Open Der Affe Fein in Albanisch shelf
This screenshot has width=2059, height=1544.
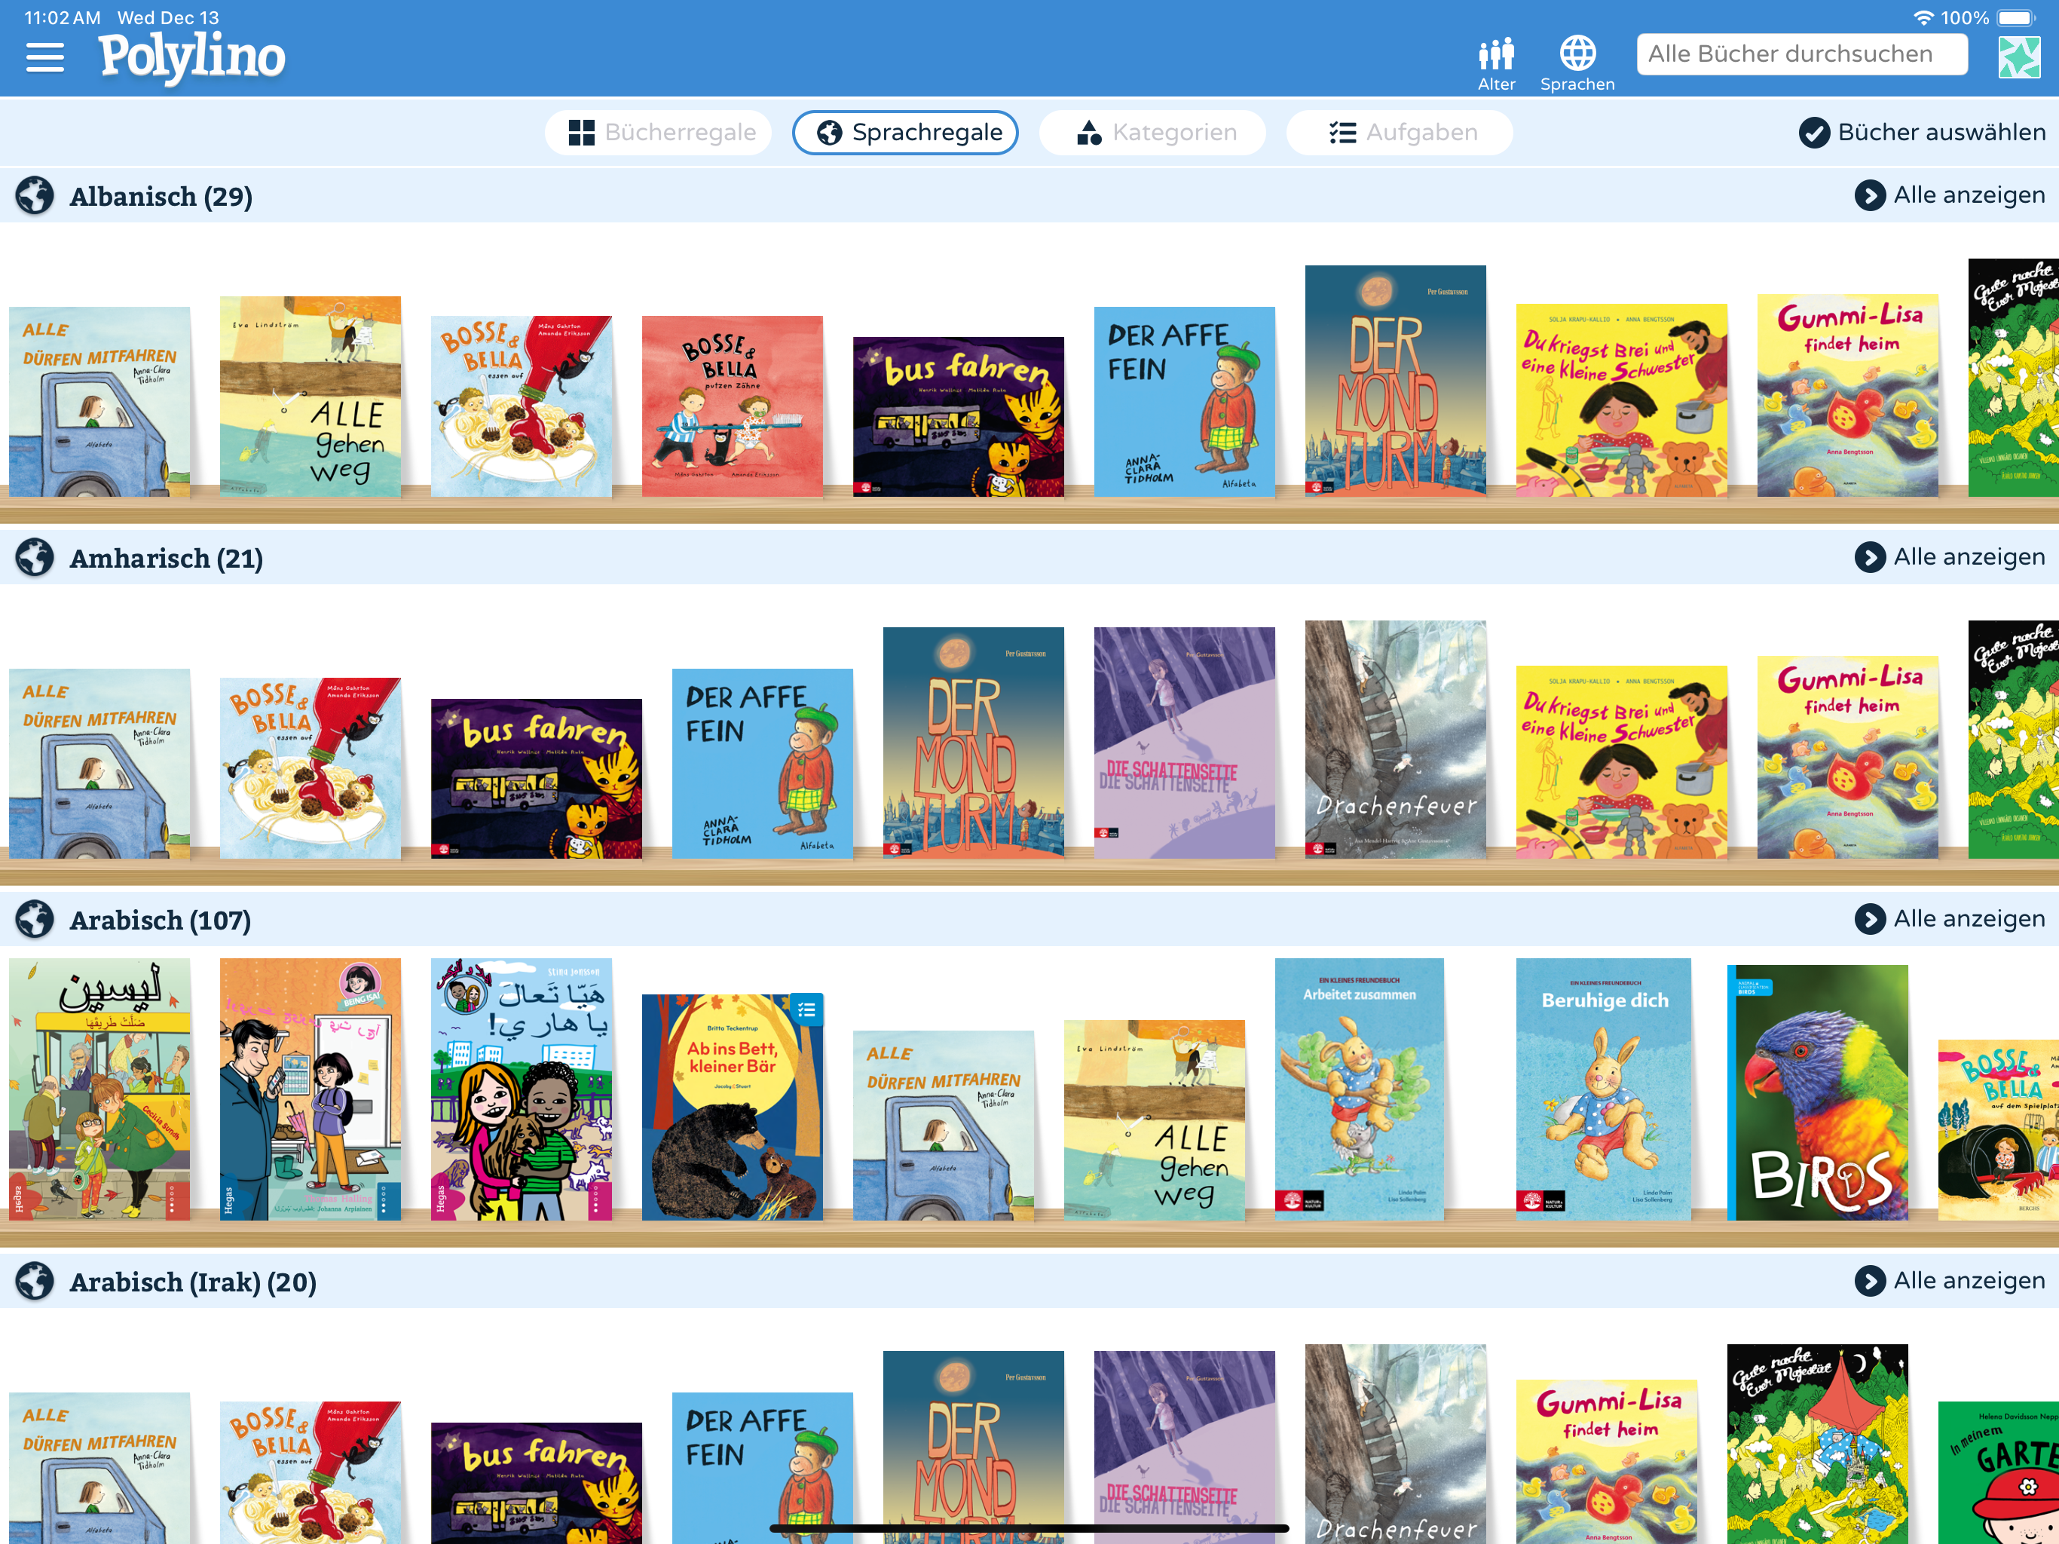pyautogui.click(x=1184, y=401)
